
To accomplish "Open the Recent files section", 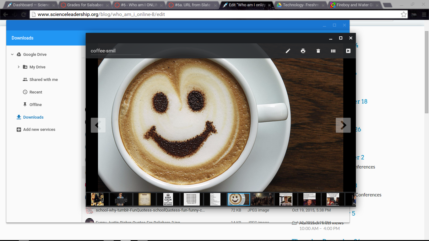I will pos(36,92).
